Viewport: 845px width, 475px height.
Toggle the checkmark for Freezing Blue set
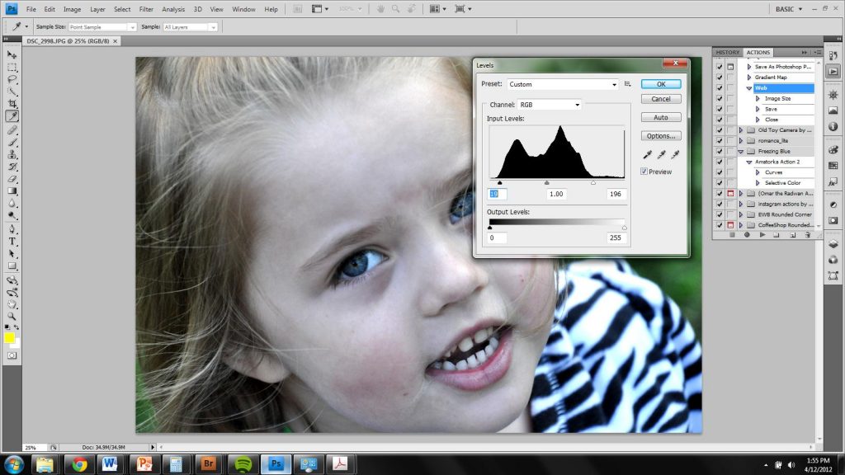pyautogui.click(x=720, y=151)
